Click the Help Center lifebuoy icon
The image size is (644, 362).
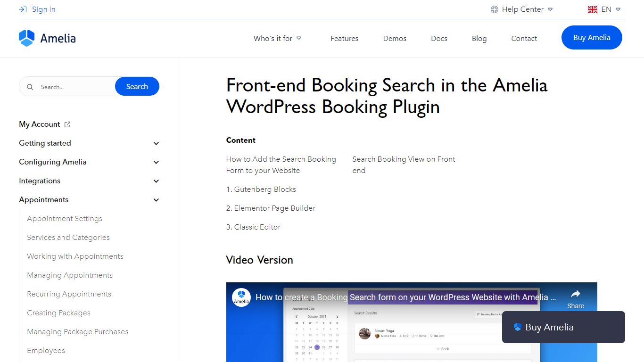[495, 9]
